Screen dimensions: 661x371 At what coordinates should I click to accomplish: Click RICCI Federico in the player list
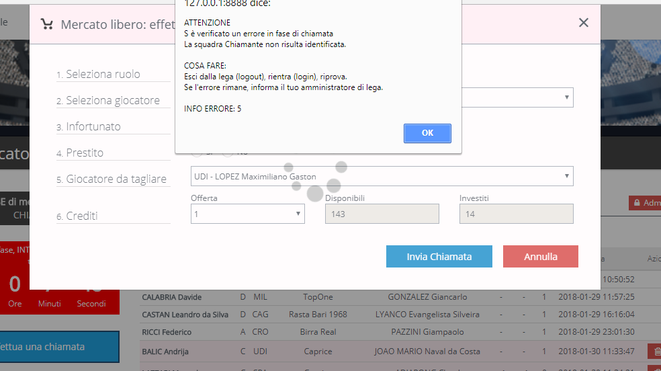pyautogui.click(x=167, y=332)
